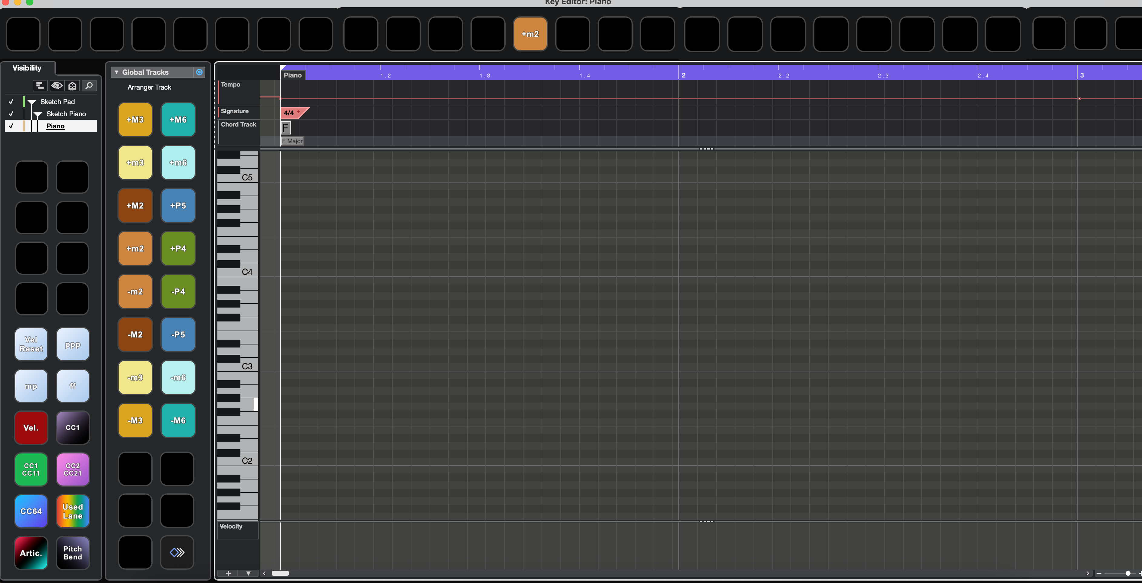This screenshot has width=1142, height=583.
Task: Collapse the Sketch Pad folder triangle
Action: (x=32, y=102)
